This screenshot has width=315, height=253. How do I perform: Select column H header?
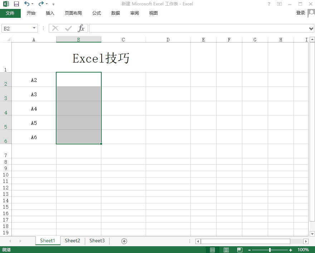click(281, 40)
